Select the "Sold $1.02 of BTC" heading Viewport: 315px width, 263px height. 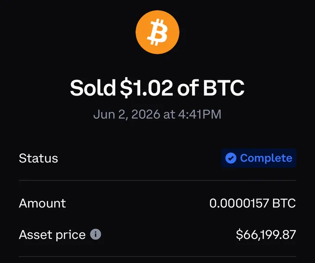pos(157,88)
